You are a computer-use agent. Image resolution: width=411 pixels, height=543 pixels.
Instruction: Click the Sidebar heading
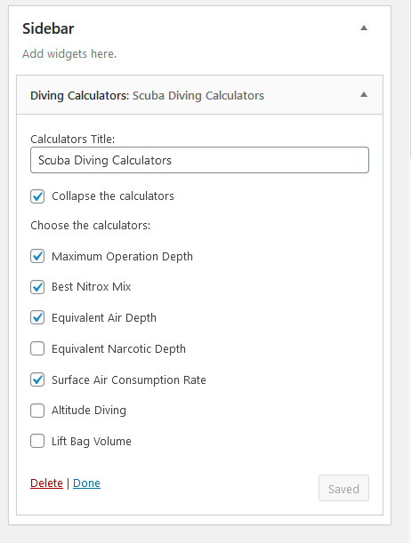[x=48, y=28]
